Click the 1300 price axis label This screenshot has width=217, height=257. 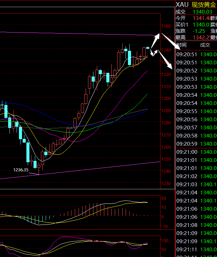[166, 99]
